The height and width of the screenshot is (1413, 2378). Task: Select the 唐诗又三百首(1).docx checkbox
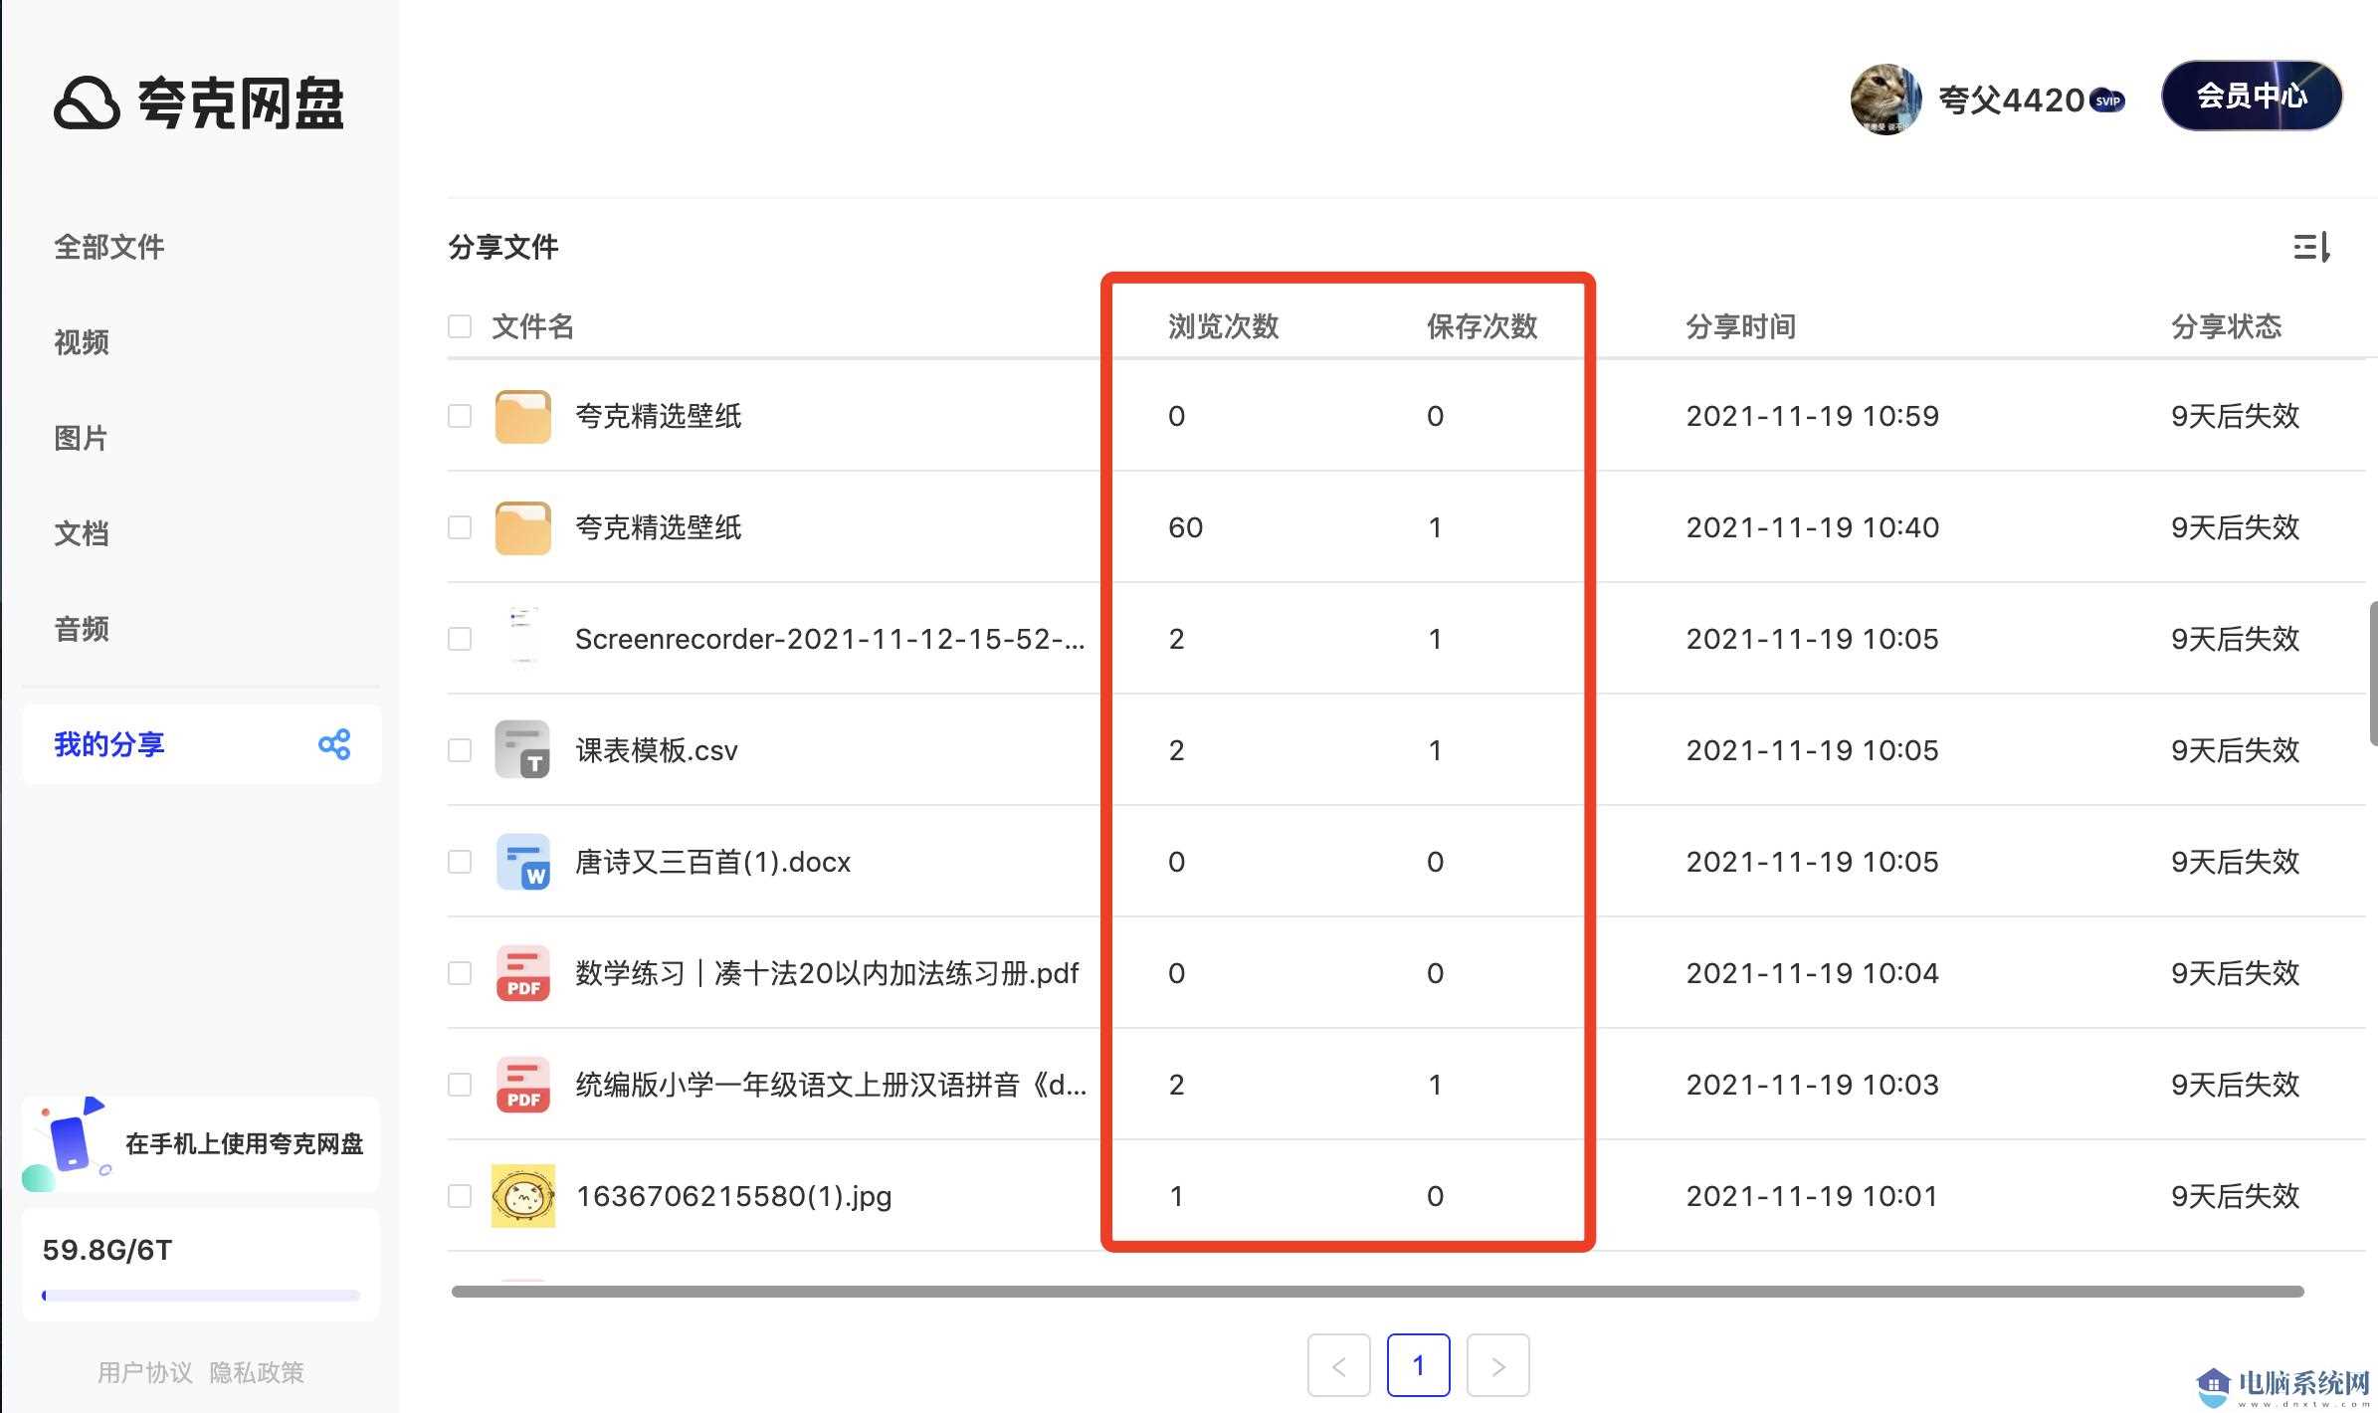pyautogui.click(x=460, y=862)
